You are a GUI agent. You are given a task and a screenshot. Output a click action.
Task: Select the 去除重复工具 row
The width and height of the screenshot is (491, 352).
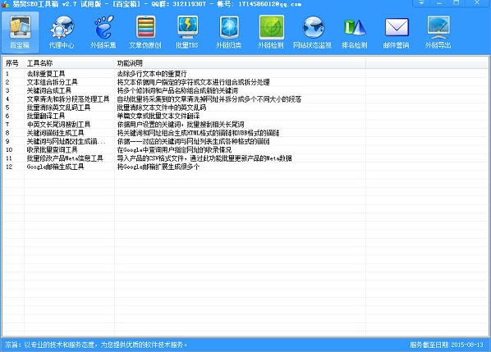[x=245, y=74]
